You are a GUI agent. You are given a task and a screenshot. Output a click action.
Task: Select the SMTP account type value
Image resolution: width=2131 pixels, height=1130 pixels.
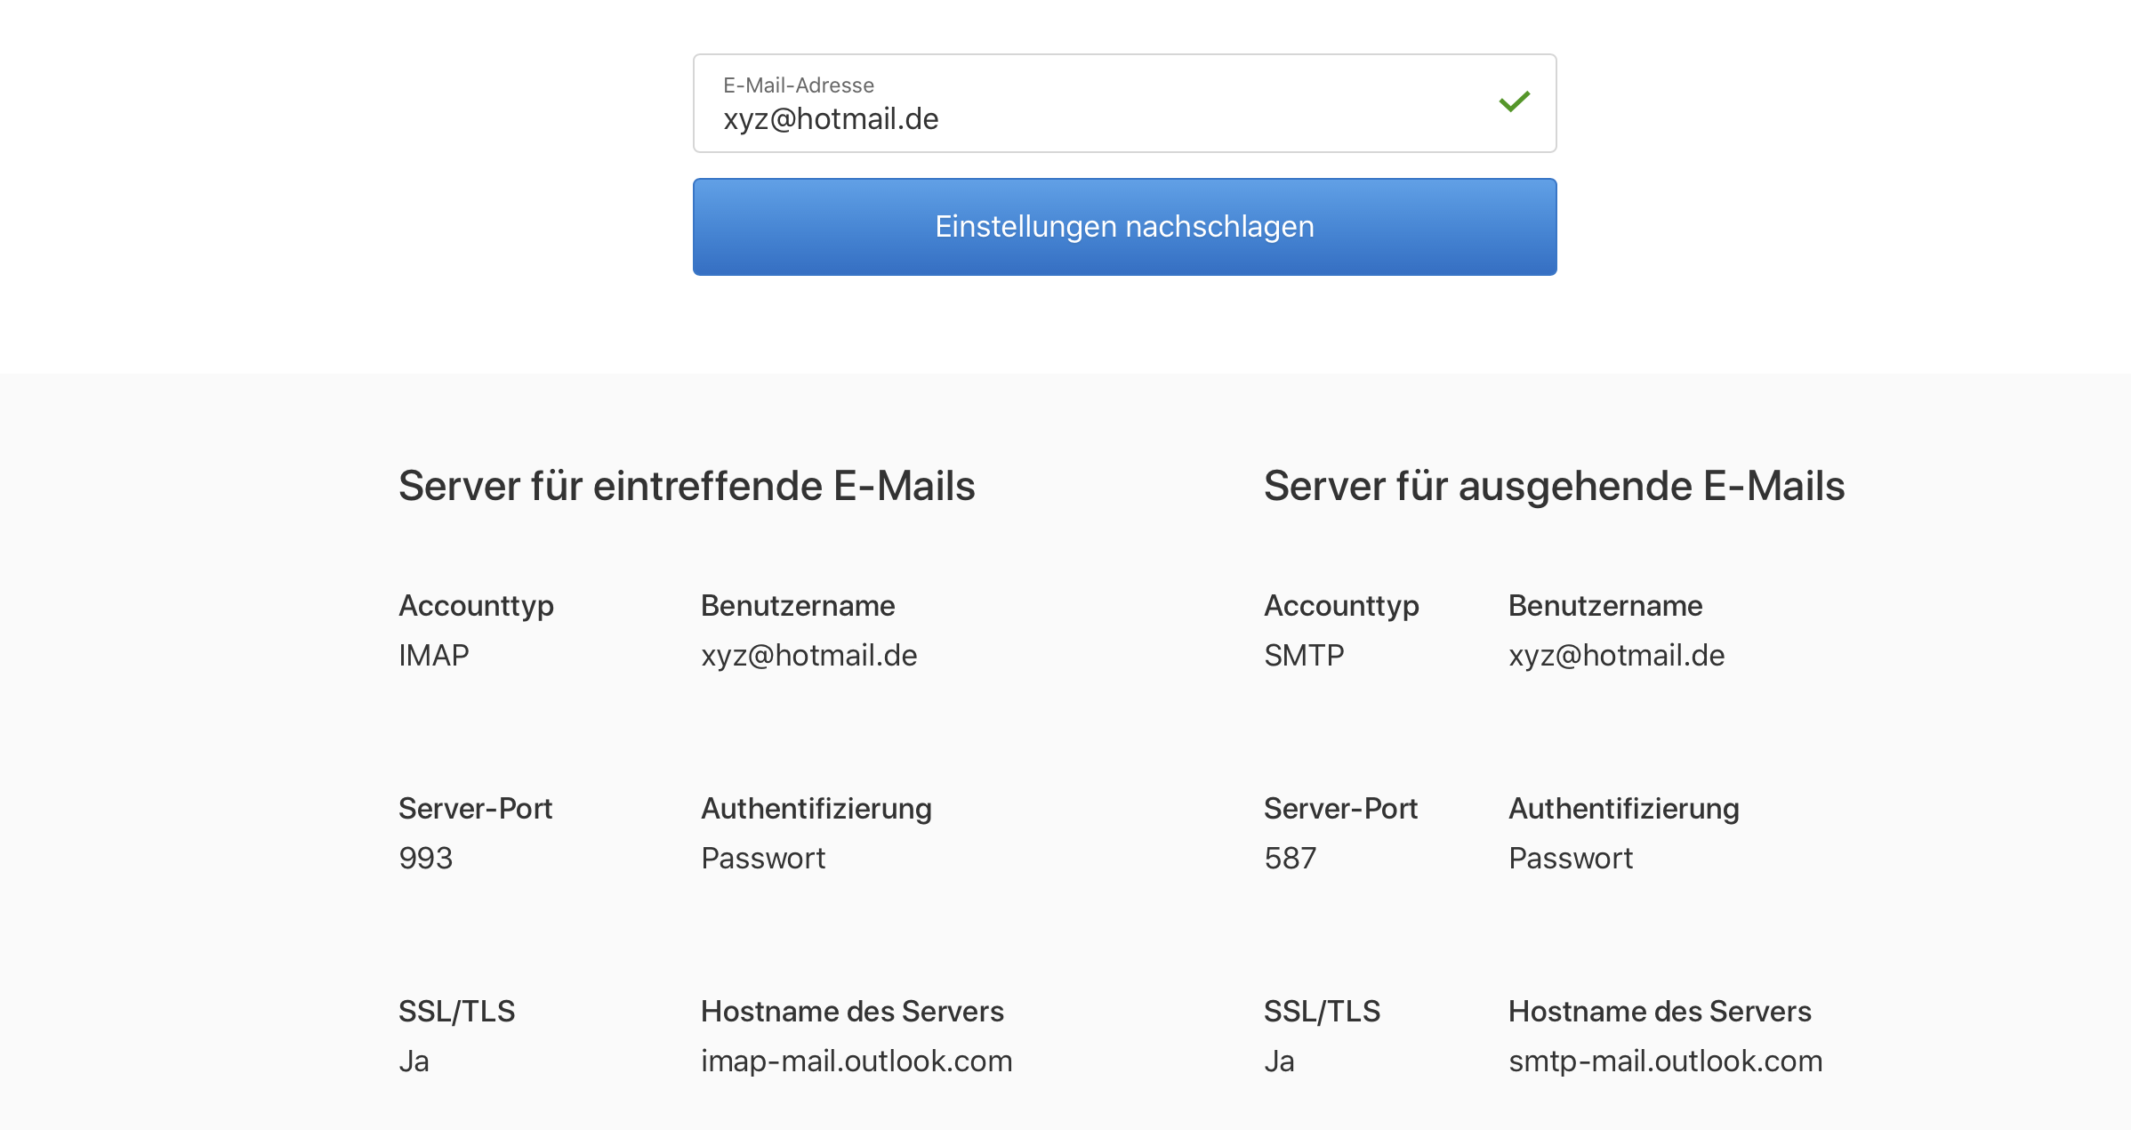point(1304,656)
